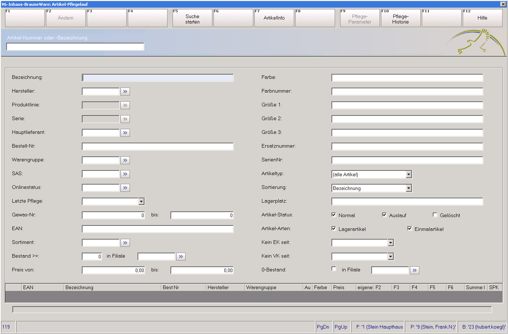The height and width of the screenshot is (334, 508).
Task: Open the Hersteller lookup arrow button
Action: pos(125,92)
